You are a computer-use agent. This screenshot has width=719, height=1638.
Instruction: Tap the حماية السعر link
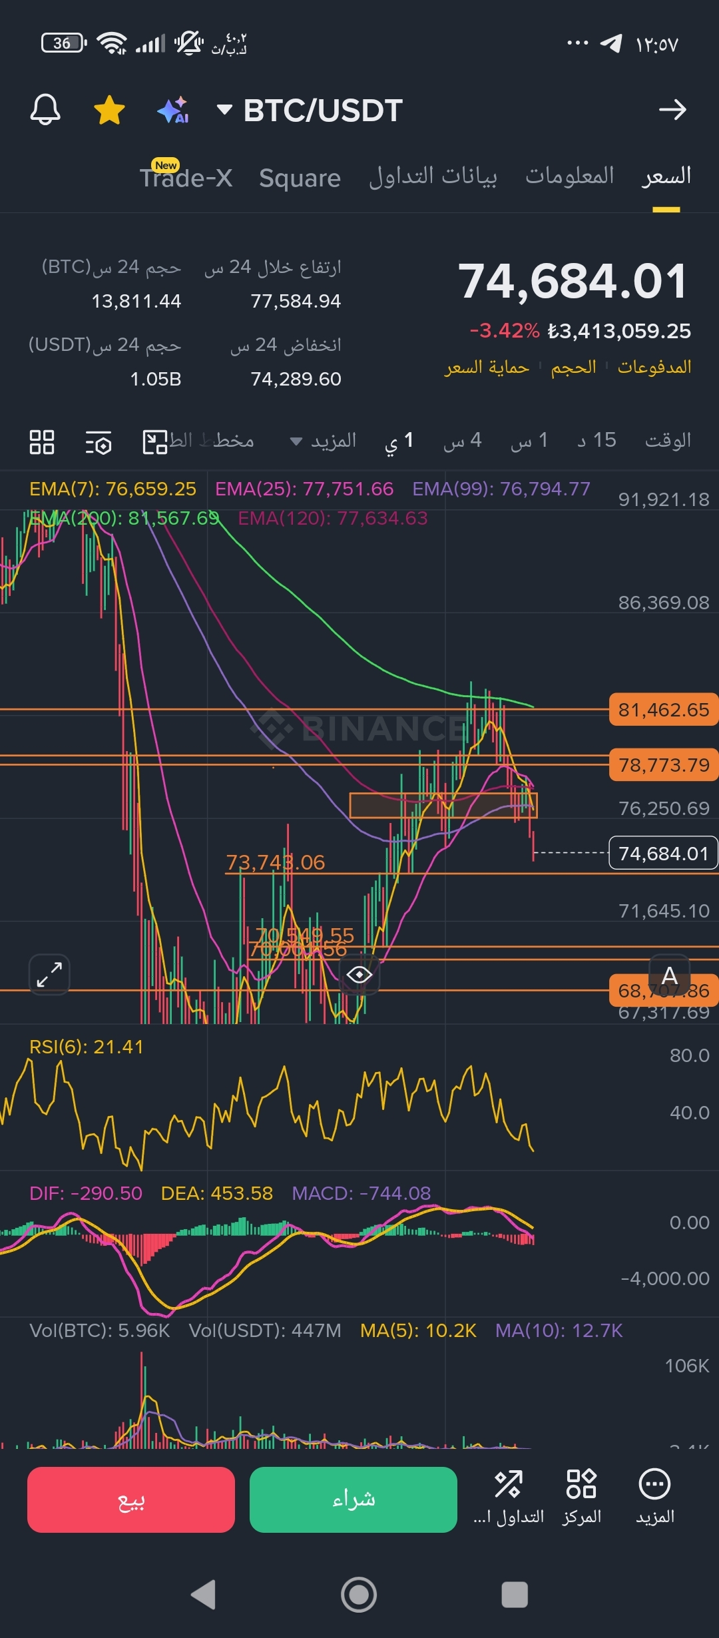(x=487, y=367)
